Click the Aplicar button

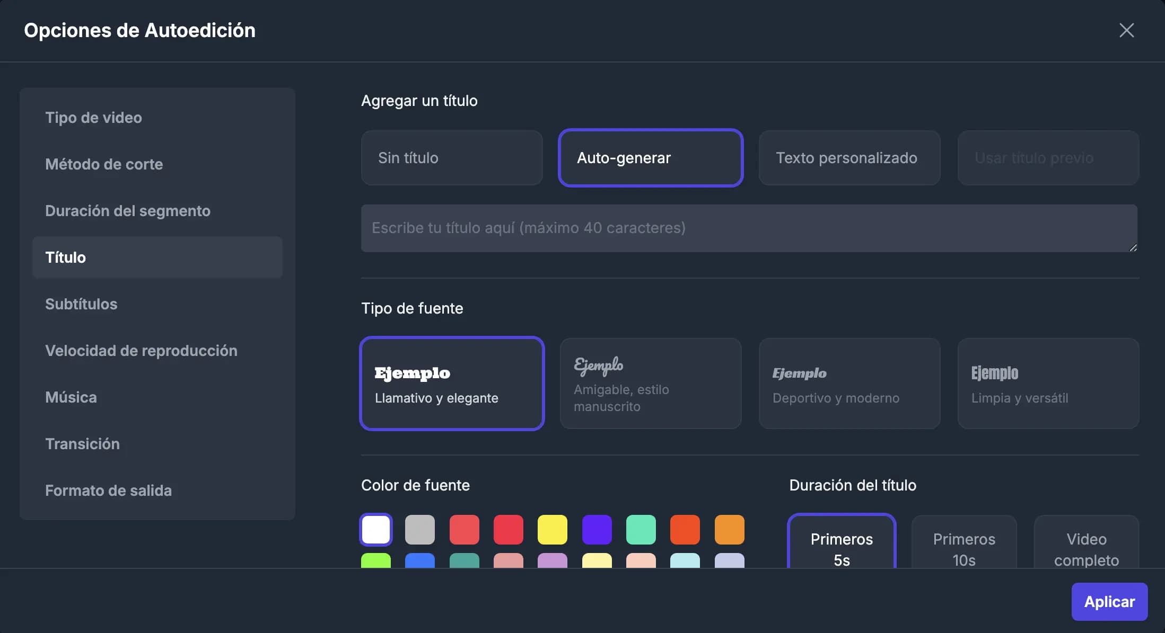coord(1109,601)
